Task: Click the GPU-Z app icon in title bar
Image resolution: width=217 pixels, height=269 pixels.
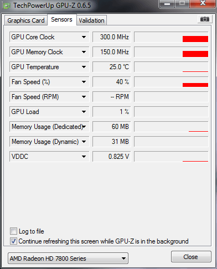Action: 7,6
